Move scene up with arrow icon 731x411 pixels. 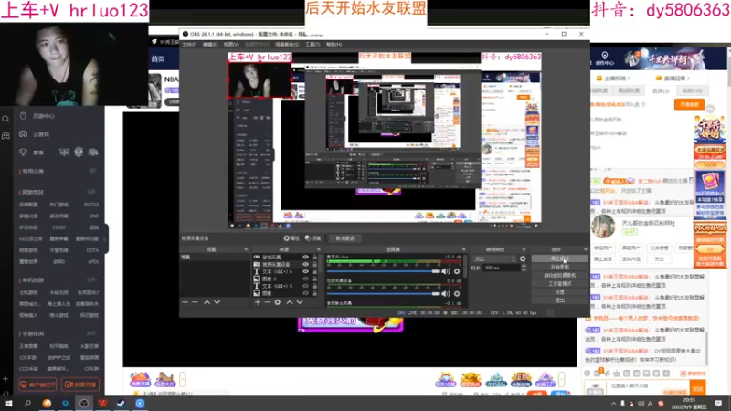pos(207,302)
